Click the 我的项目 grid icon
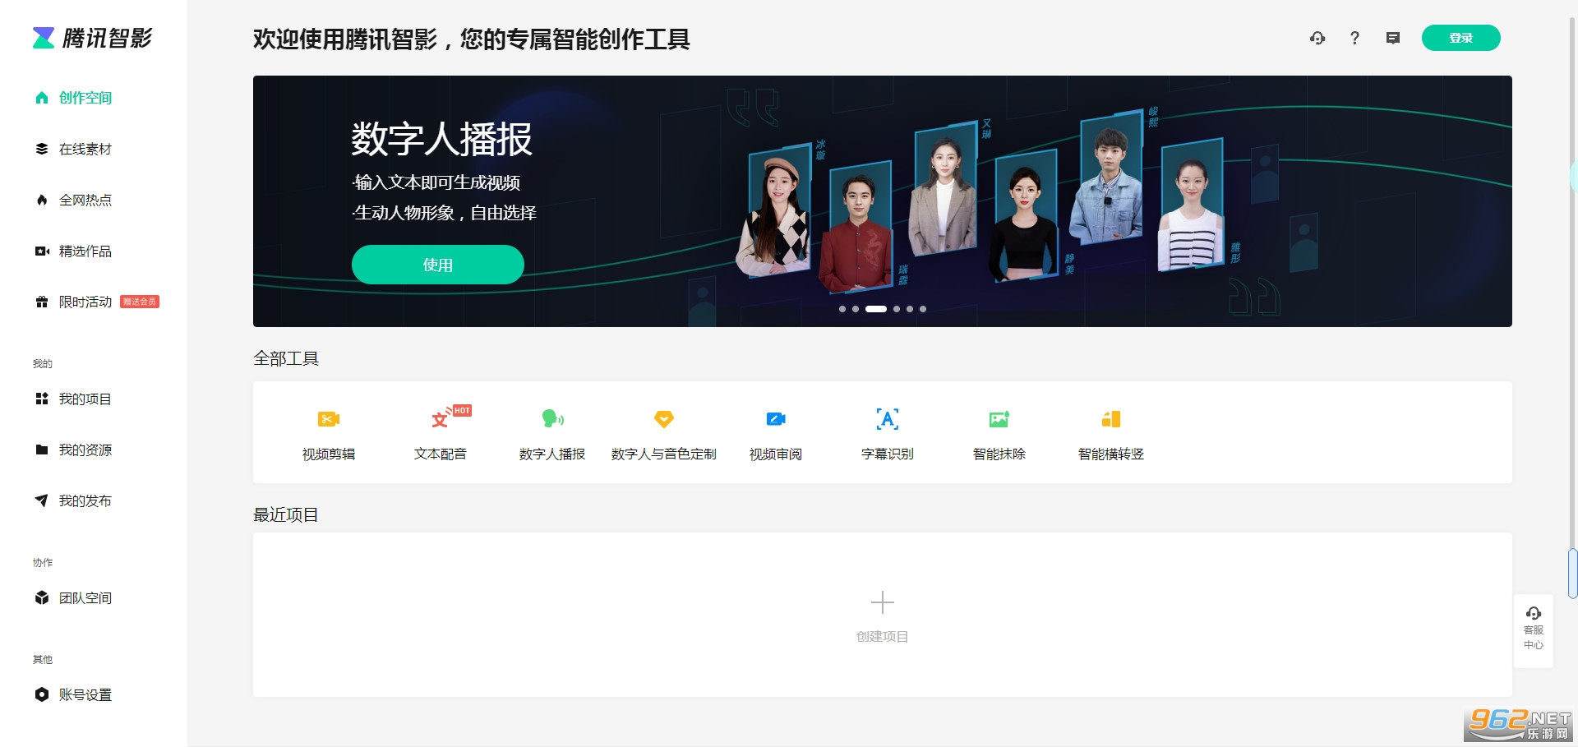The image size is (1578, 747). (42, 399)
